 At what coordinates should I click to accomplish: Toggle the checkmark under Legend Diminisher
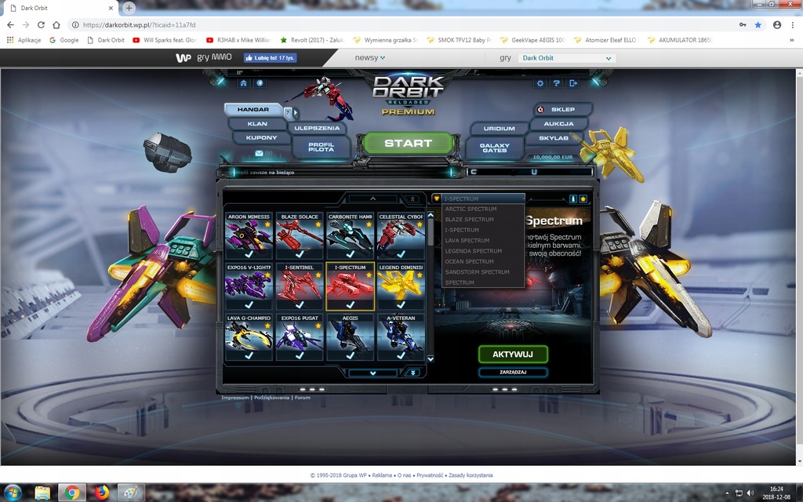401,305
